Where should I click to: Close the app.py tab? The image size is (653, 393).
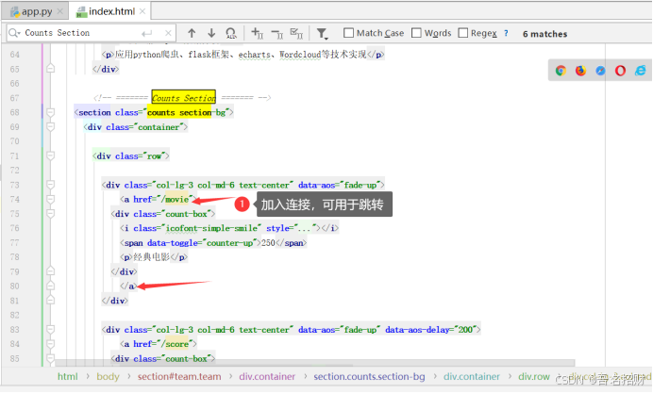pos(60,11)
